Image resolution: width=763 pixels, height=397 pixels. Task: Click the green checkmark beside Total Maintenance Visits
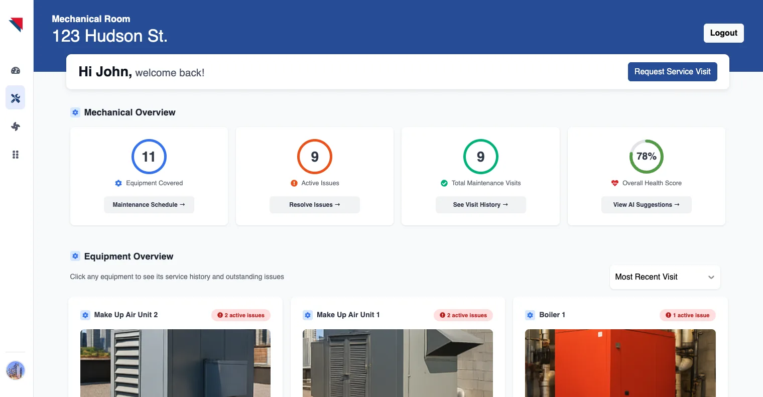tap(444, 183)
